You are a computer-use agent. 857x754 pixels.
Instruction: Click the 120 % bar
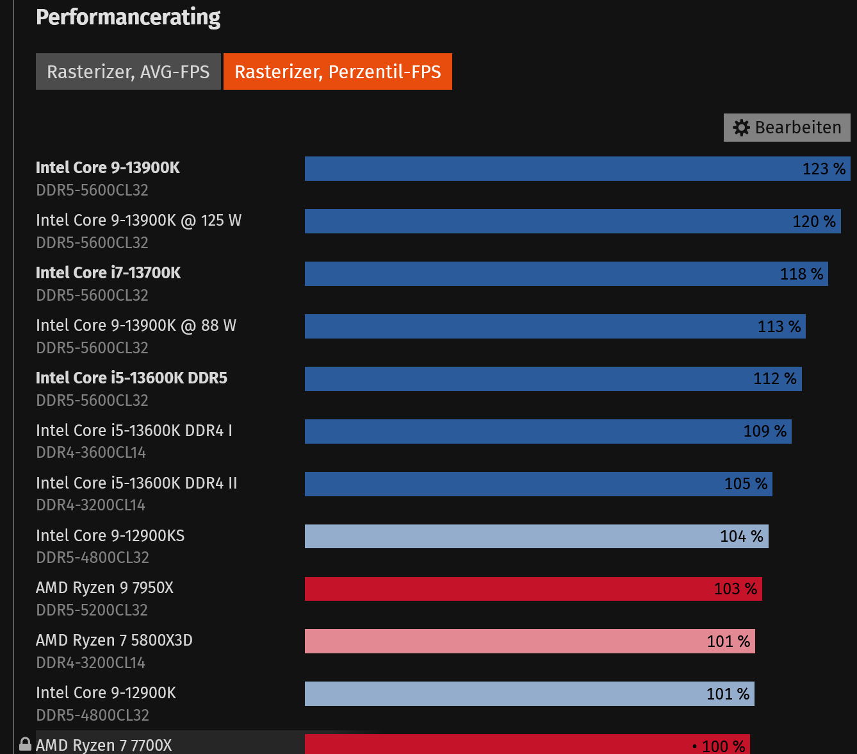[x=573, y=221]
